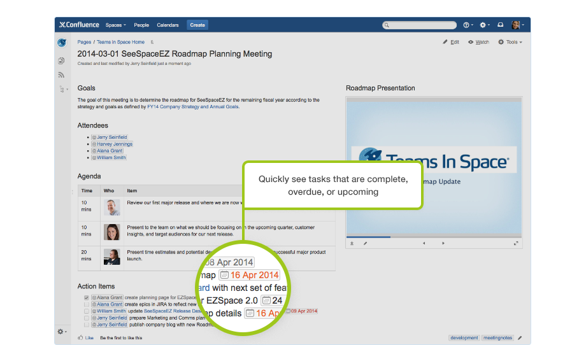Image resolution: width=586 pixels, height=345 pixels.
Task: Open Alana Grant attendee mention
Action: click(107, 150)
